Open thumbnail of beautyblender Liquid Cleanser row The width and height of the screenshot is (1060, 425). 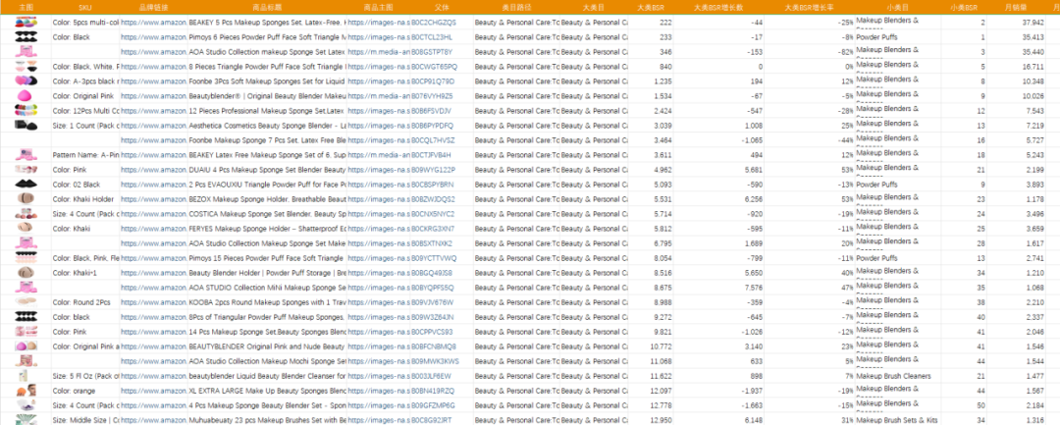tap(25, 376)
